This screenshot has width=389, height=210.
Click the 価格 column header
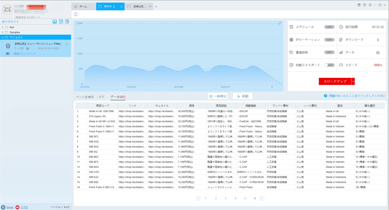click(x=192, y=106)
